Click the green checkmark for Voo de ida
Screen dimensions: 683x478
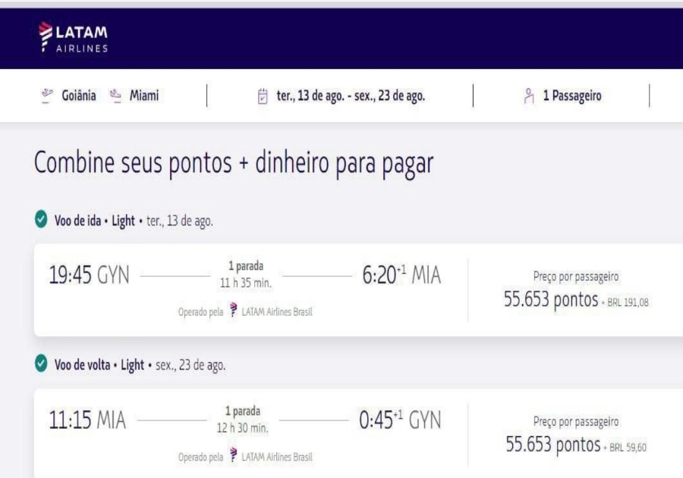(41, 221)
